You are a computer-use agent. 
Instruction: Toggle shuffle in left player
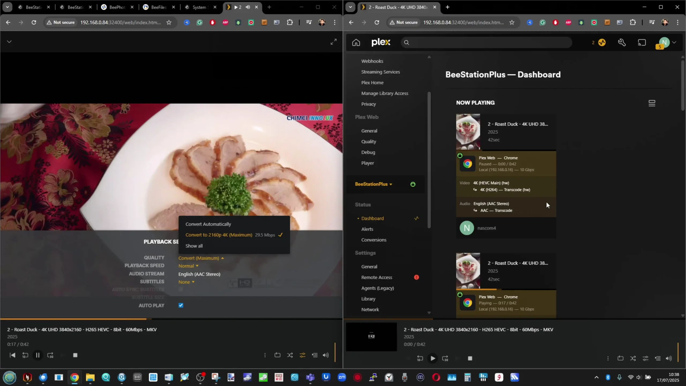point(290,355)
